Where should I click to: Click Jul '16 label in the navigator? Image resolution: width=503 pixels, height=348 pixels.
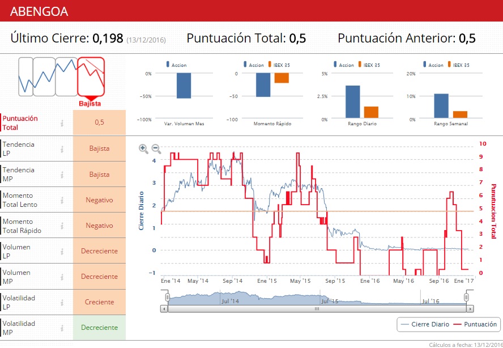[430, 301]
